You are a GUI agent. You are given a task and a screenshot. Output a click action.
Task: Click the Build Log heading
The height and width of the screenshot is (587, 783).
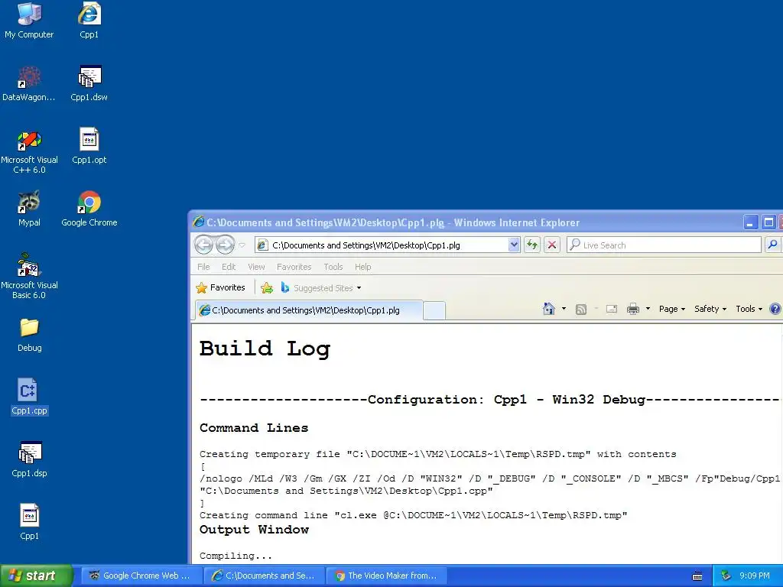[265, 349]
